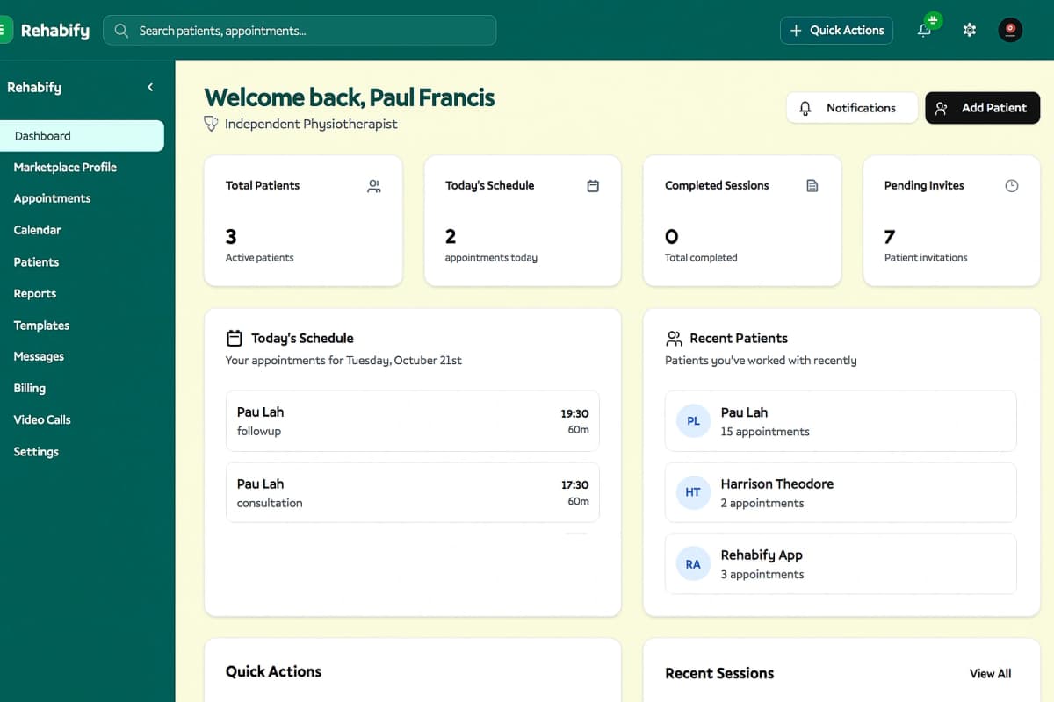Click the PL avatar for Pau Lah
The height and width of the screenshot is (702, 1054).
pyautogui.click(x=693, y=421)
